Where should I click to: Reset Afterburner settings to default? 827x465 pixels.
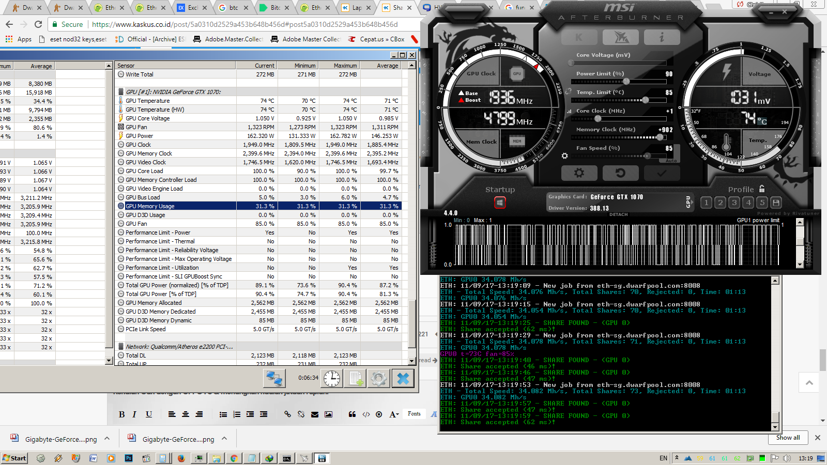click(621, 173)
